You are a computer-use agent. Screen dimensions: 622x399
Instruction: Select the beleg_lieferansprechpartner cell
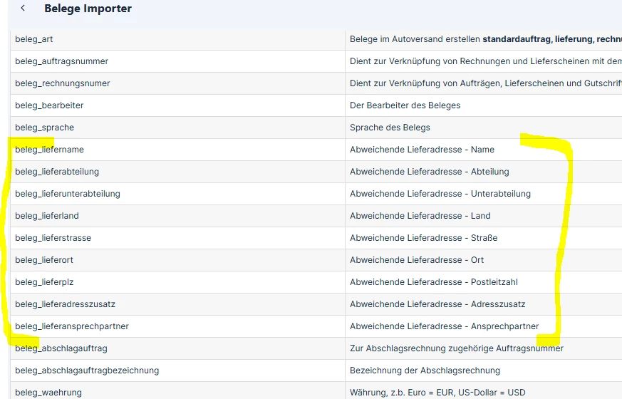(177, 326)
